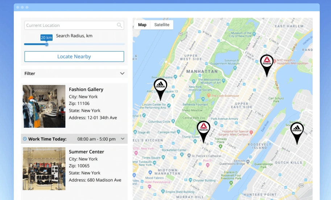Click the Guggenheim Museum map marker
This screenshot has height=200, width=331.
pos(235,68)
